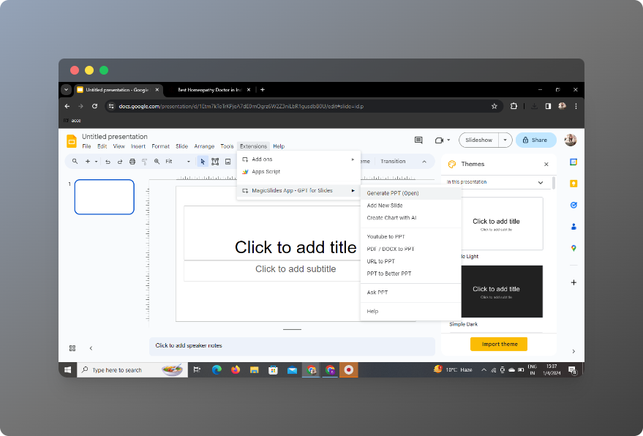Screen dimensions: 643x436
Task: Click the redo icon in toolbar
Action: pos(120,162)
